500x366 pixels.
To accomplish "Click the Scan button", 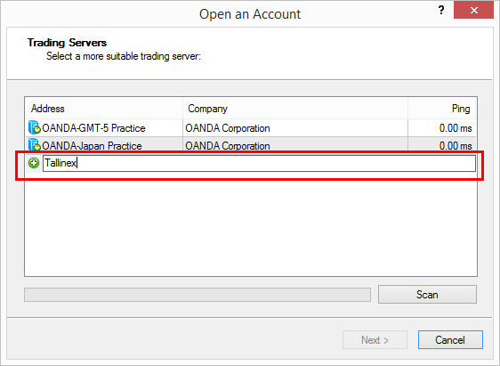I will pos(427,294).
